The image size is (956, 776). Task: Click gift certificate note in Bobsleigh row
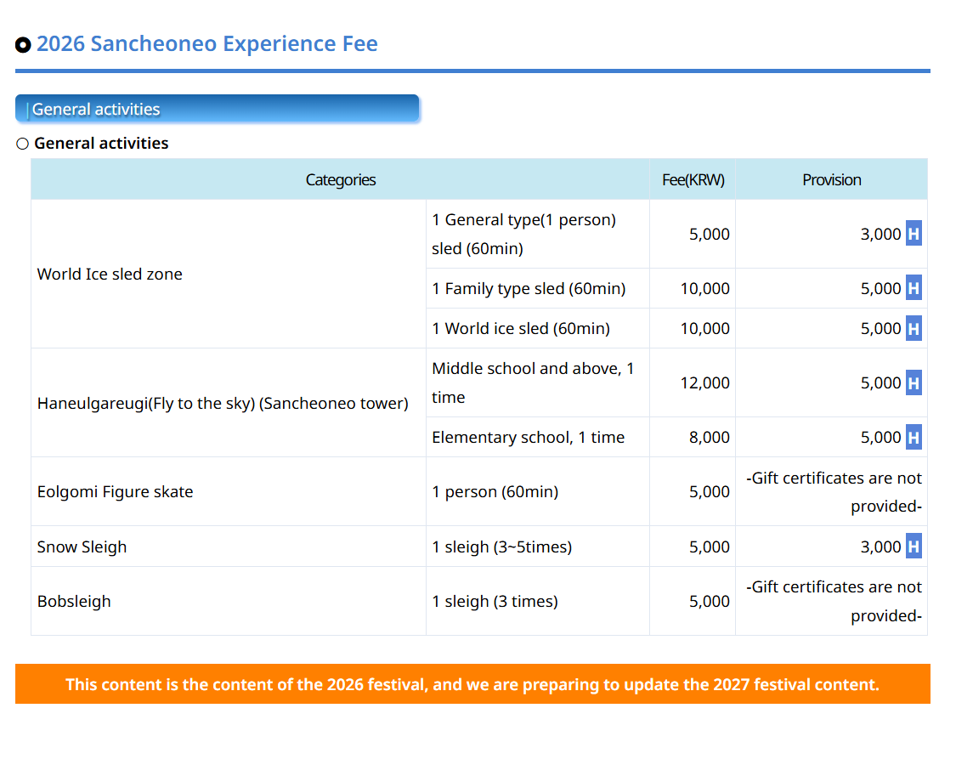click(834, 602)
